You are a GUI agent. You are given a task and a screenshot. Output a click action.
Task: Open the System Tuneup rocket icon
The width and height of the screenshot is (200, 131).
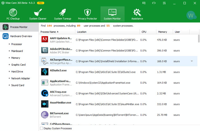(x=62, y=12)
